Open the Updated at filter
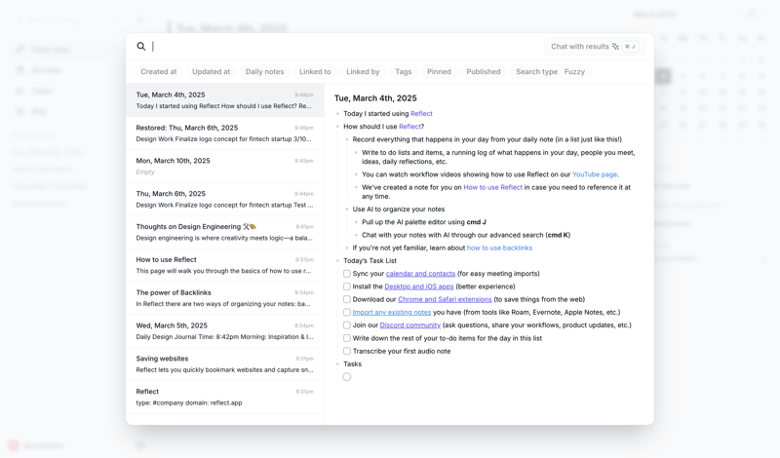Viewport: 780px width, 458px height. pos(211,71)
